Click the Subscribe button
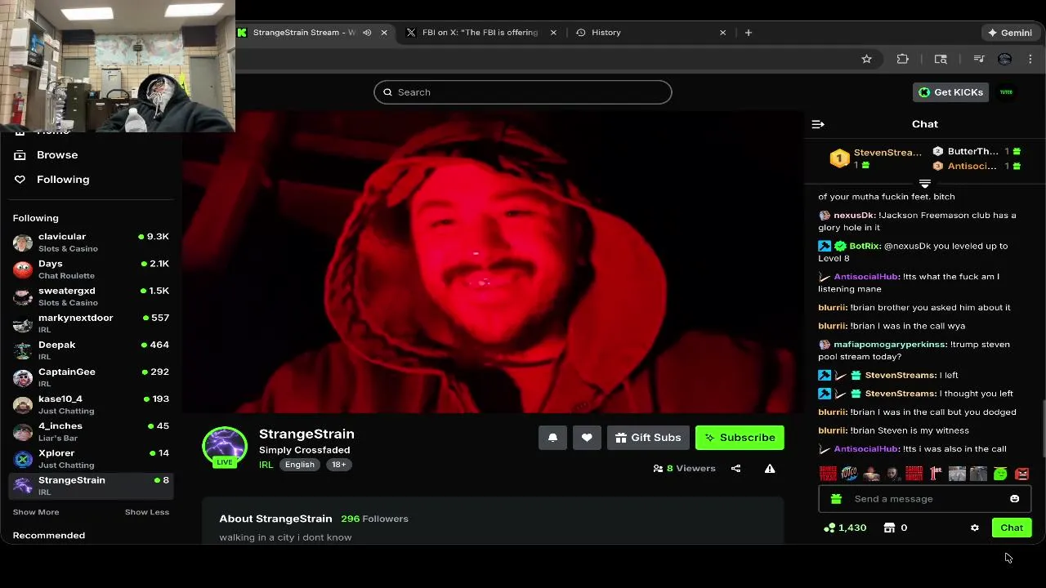The height and width of the screenshot is (588, 1046). (x=740, y=438)
